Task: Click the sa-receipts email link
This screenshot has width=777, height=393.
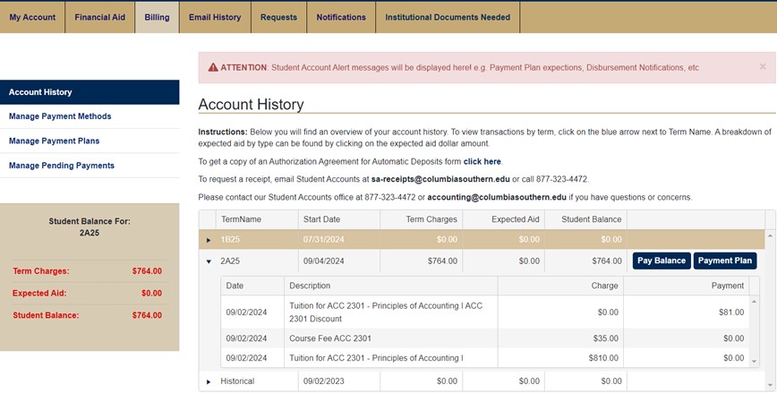Action: (440, 179)
